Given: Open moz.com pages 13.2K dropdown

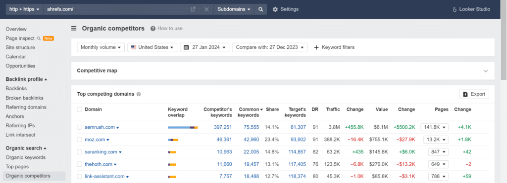Looking at the screenshot, I should tap(436, 140).
